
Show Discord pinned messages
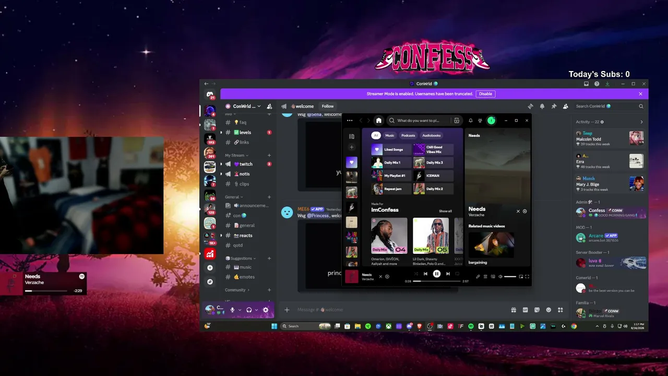[554, 106]
